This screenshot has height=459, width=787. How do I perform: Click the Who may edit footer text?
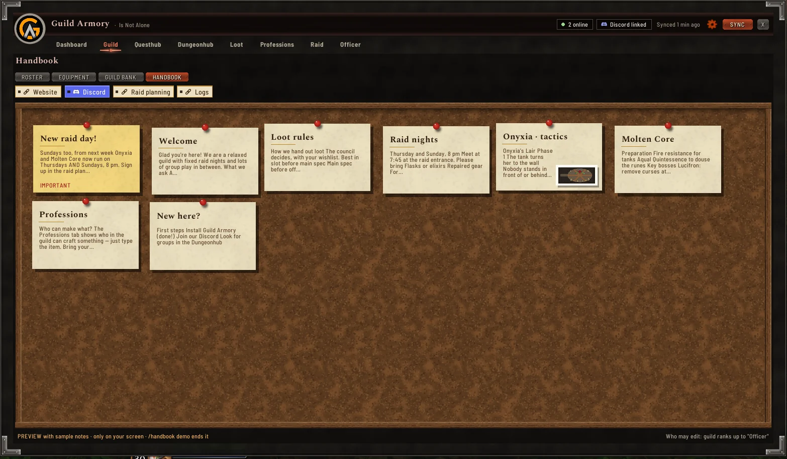[x=717, y=436]
